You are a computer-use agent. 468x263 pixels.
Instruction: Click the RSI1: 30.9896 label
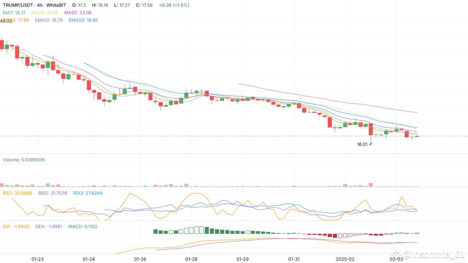(x=18, y=193)
